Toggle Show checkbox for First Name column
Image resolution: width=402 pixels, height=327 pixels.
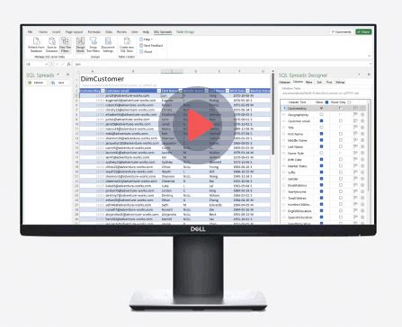click(x=321, y=134)
